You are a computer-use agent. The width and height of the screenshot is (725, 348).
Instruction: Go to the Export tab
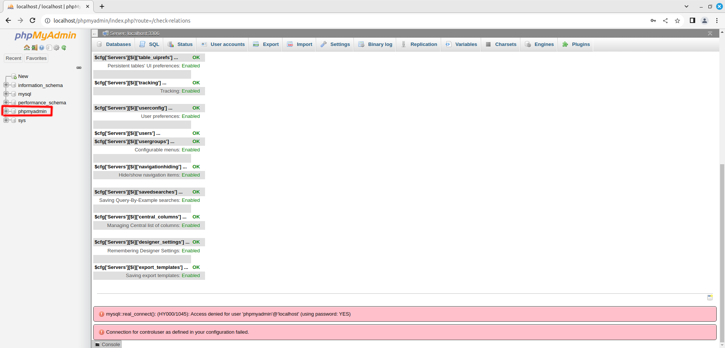tap(266, 44)
